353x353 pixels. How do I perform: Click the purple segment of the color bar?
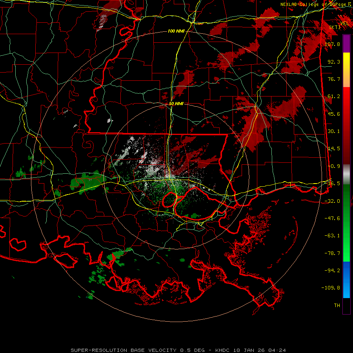(x=346, y=44)
